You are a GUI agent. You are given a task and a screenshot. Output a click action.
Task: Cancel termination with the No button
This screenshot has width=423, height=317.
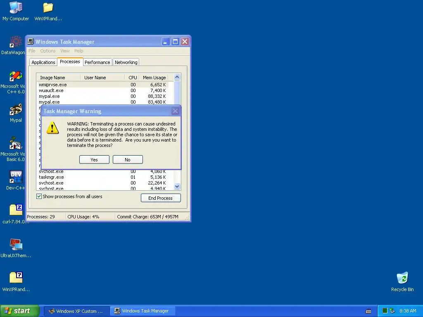[128, 160]
